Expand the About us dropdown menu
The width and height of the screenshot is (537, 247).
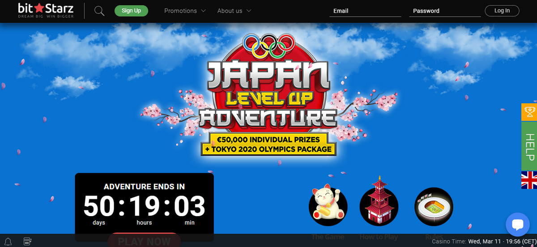coord(234,11)
